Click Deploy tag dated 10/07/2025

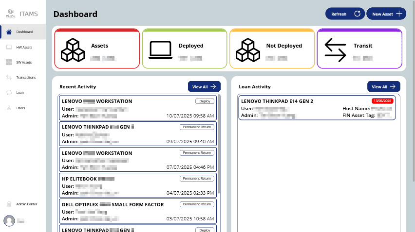[x=205, y=101]
